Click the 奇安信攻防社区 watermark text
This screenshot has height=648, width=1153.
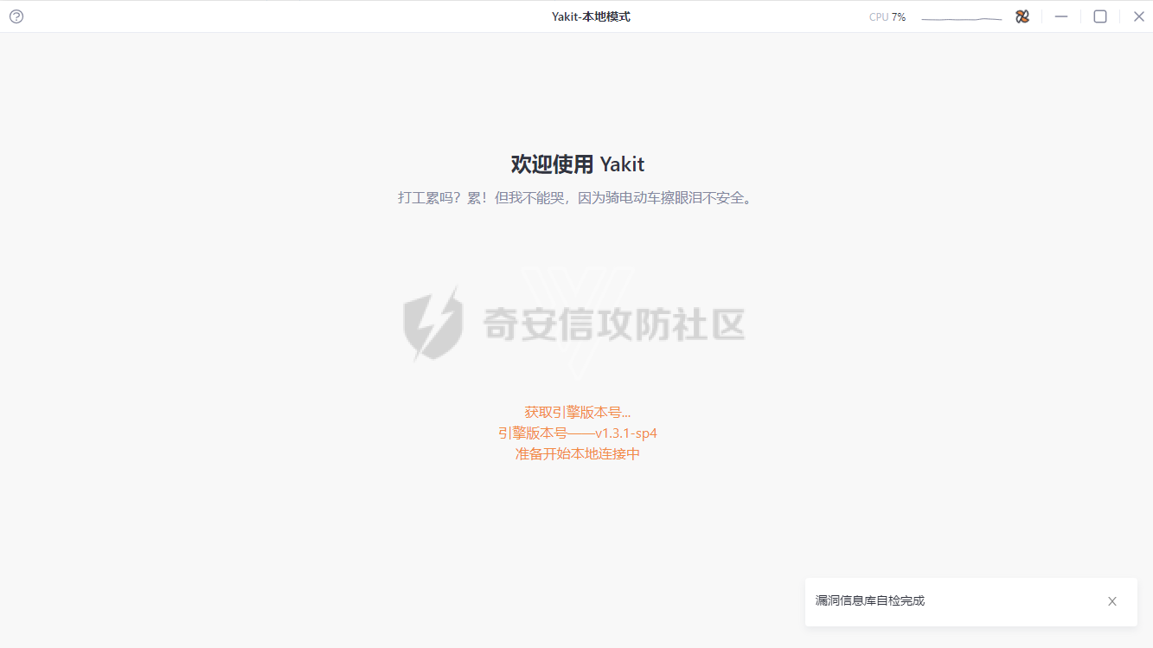pos(614,324)
